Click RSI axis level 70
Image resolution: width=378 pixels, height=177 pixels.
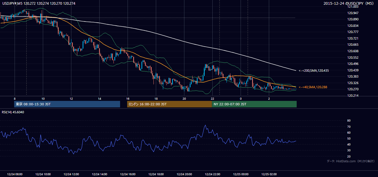pos(349,127)
